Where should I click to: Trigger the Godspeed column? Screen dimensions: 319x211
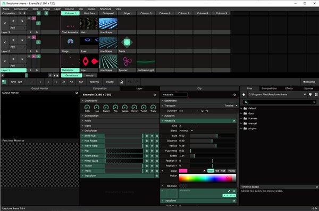click(108, 13)
